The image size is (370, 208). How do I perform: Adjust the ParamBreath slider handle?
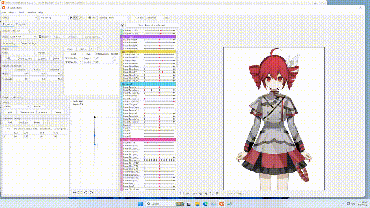[x=148, y=143]
